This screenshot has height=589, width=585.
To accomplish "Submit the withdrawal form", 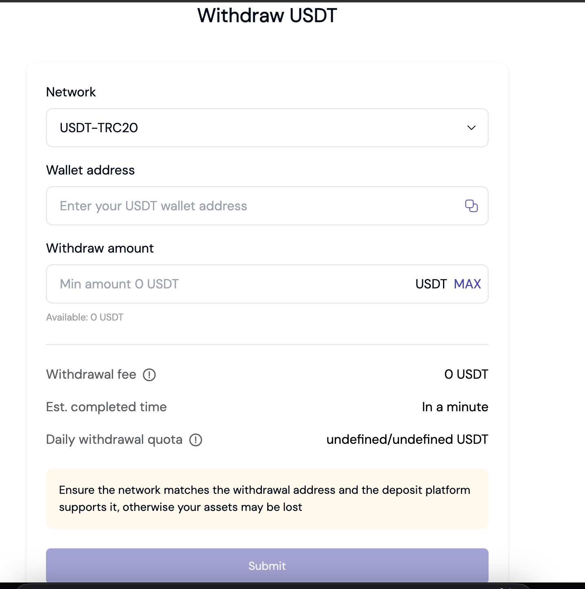I will [267, 565].
